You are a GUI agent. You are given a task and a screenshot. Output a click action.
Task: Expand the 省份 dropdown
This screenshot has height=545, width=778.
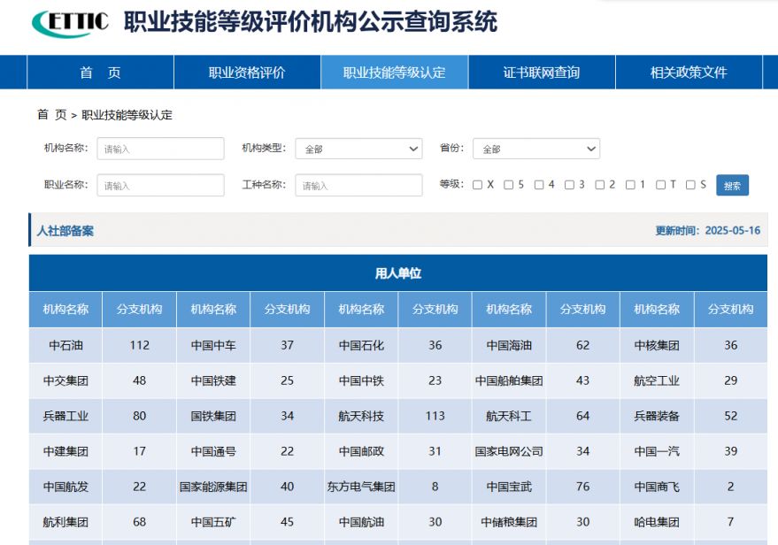click(536, 149)
